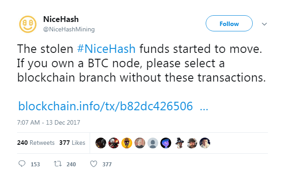Open the wizard hat liker avatar
Image resolution: width=285 pixels, height=182 pixels.
179,143
